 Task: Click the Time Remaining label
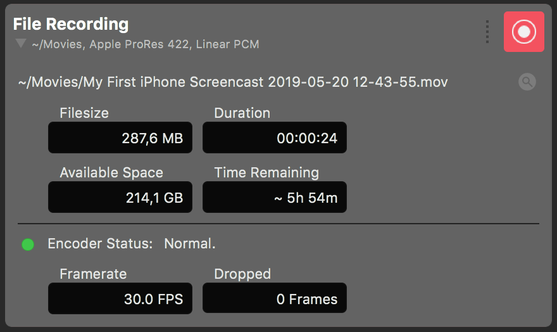coord(266,173)
